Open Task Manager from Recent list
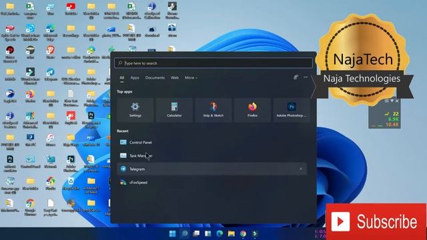The height and width of the screenshot is (240, 427). (212, 155)
